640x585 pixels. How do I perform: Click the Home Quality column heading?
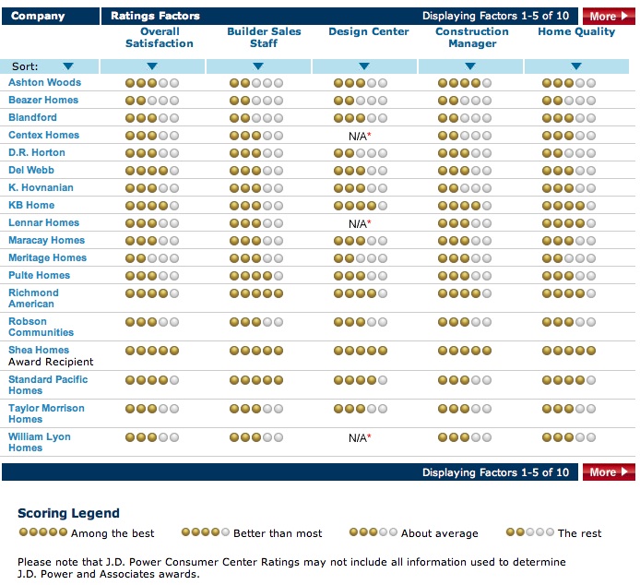[576, 31]
